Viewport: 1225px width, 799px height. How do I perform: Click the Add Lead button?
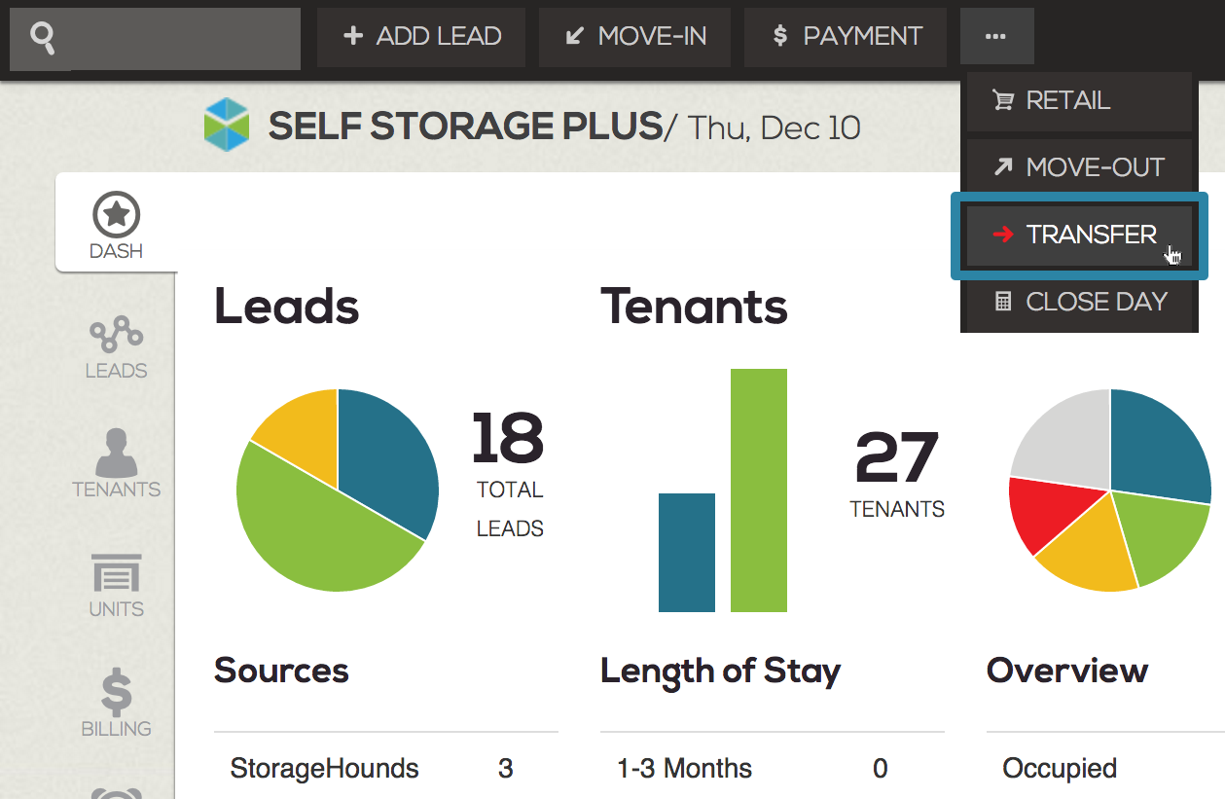[x=421, y=37]
